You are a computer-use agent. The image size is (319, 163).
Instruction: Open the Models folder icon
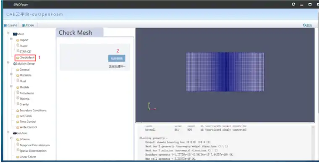18,87
